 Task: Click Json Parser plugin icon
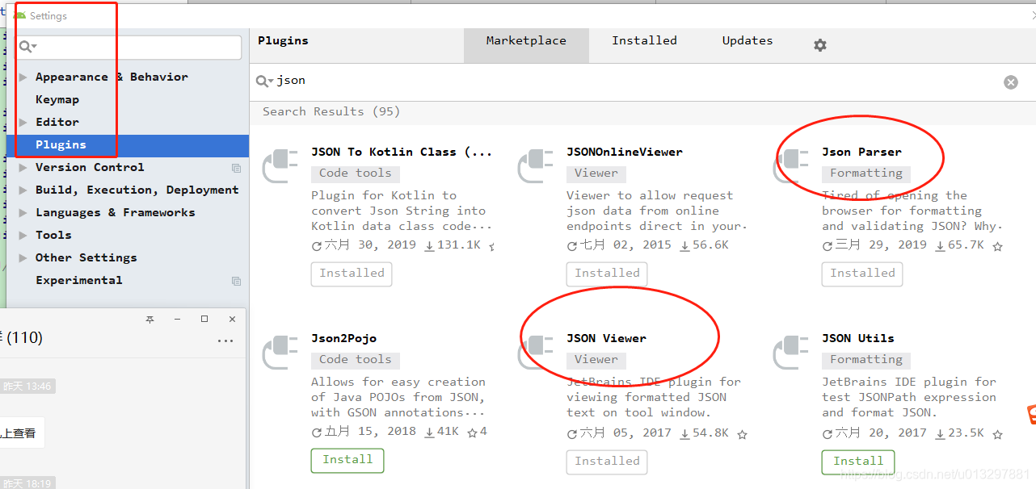791,166
